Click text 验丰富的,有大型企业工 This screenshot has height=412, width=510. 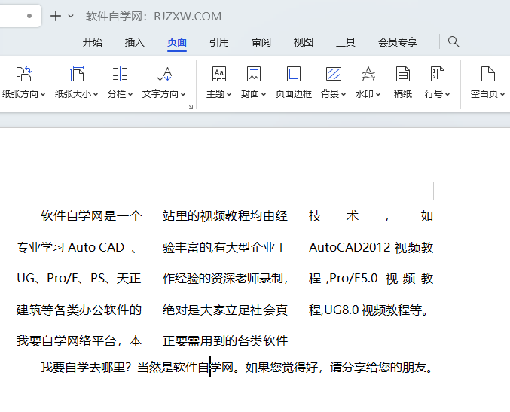coord(224,248)
